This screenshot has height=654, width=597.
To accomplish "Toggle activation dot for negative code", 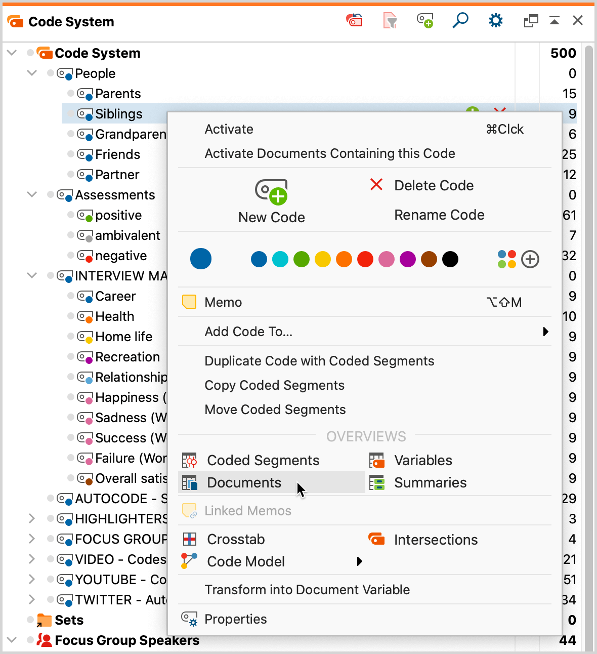I will tap(71, 255).
